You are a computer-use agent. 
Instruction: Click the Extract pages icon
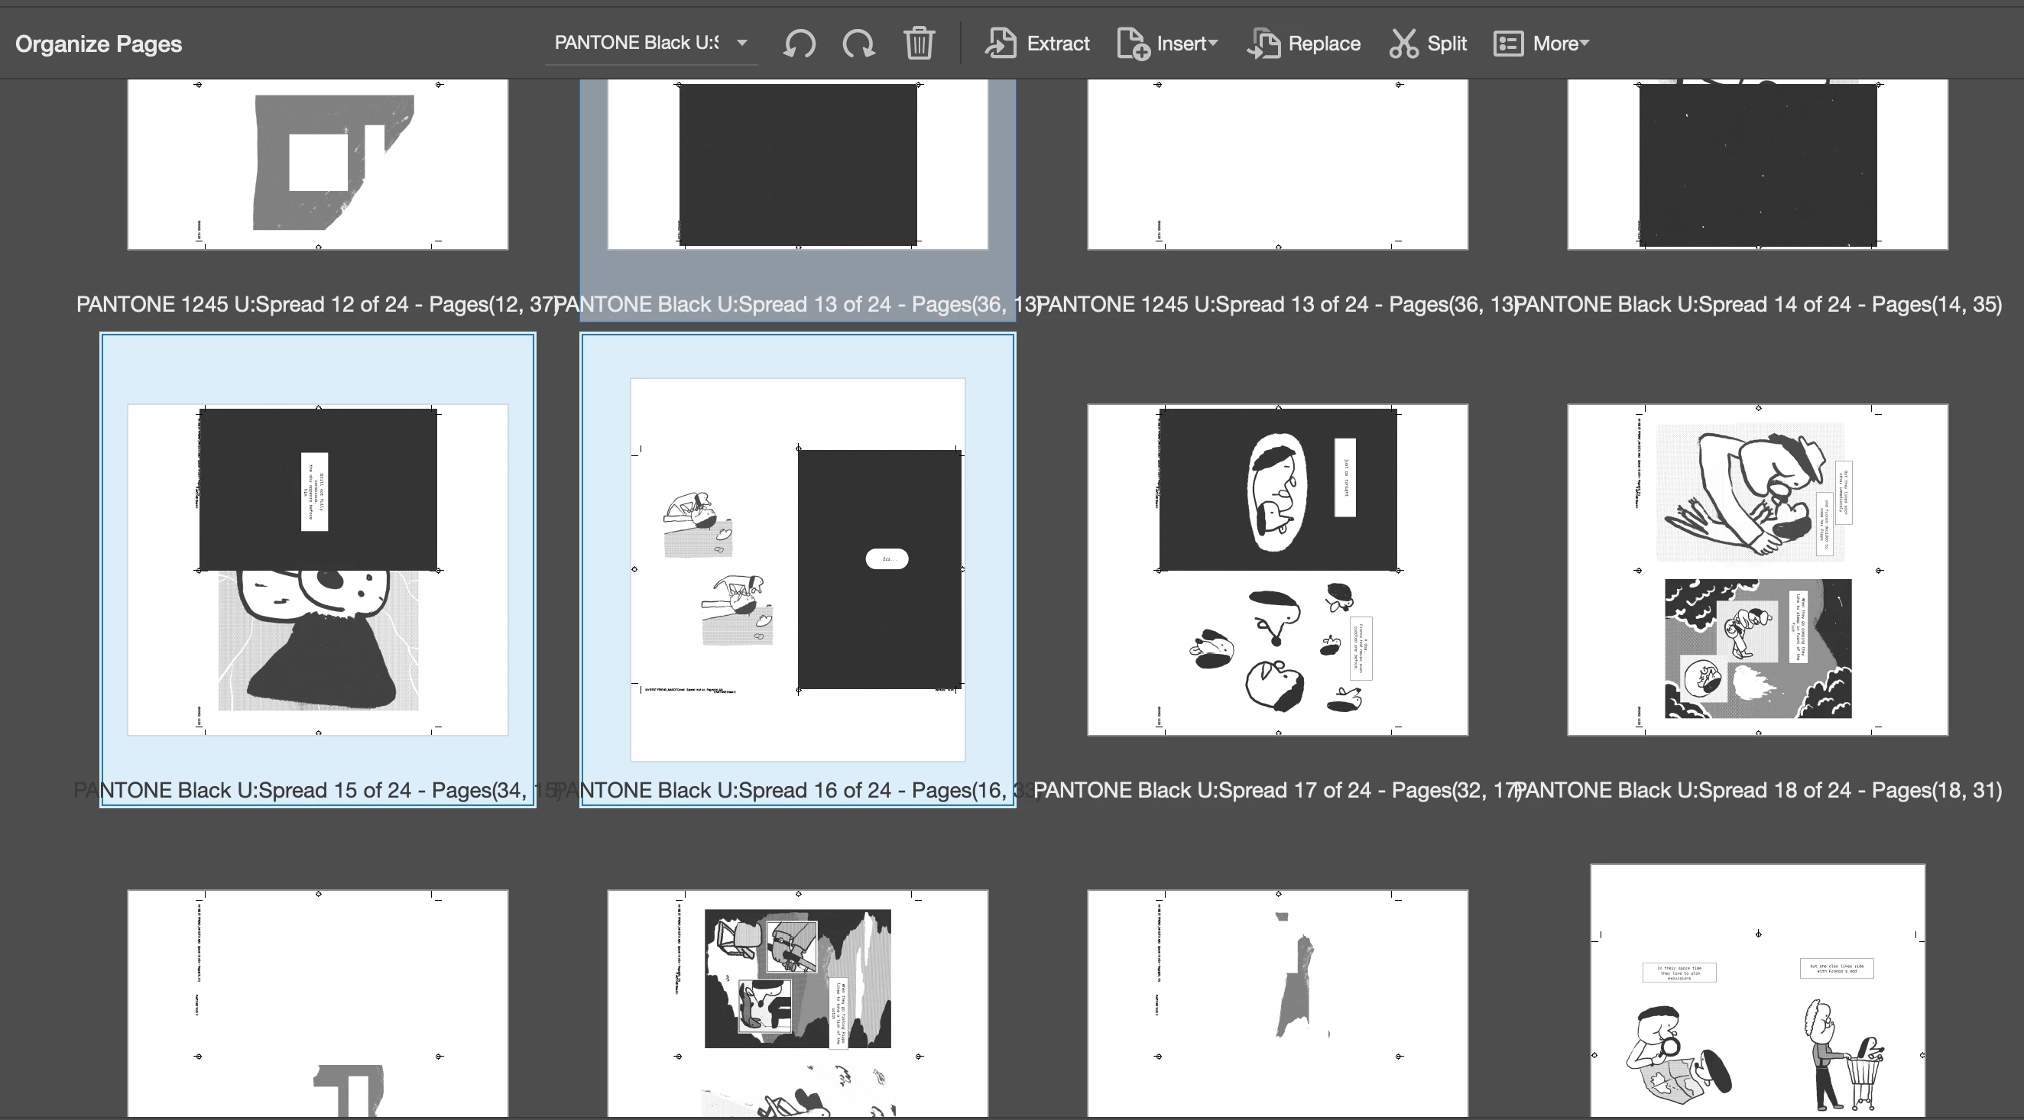(x=1001, y=44)
